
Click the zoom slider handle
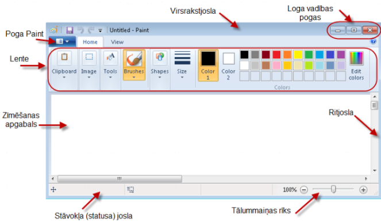334,189
